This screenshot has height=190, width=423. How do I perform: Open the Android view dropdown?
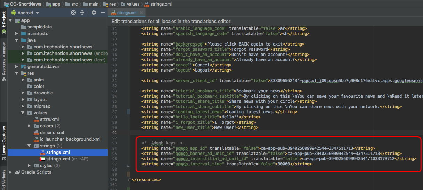click(25, 13)
